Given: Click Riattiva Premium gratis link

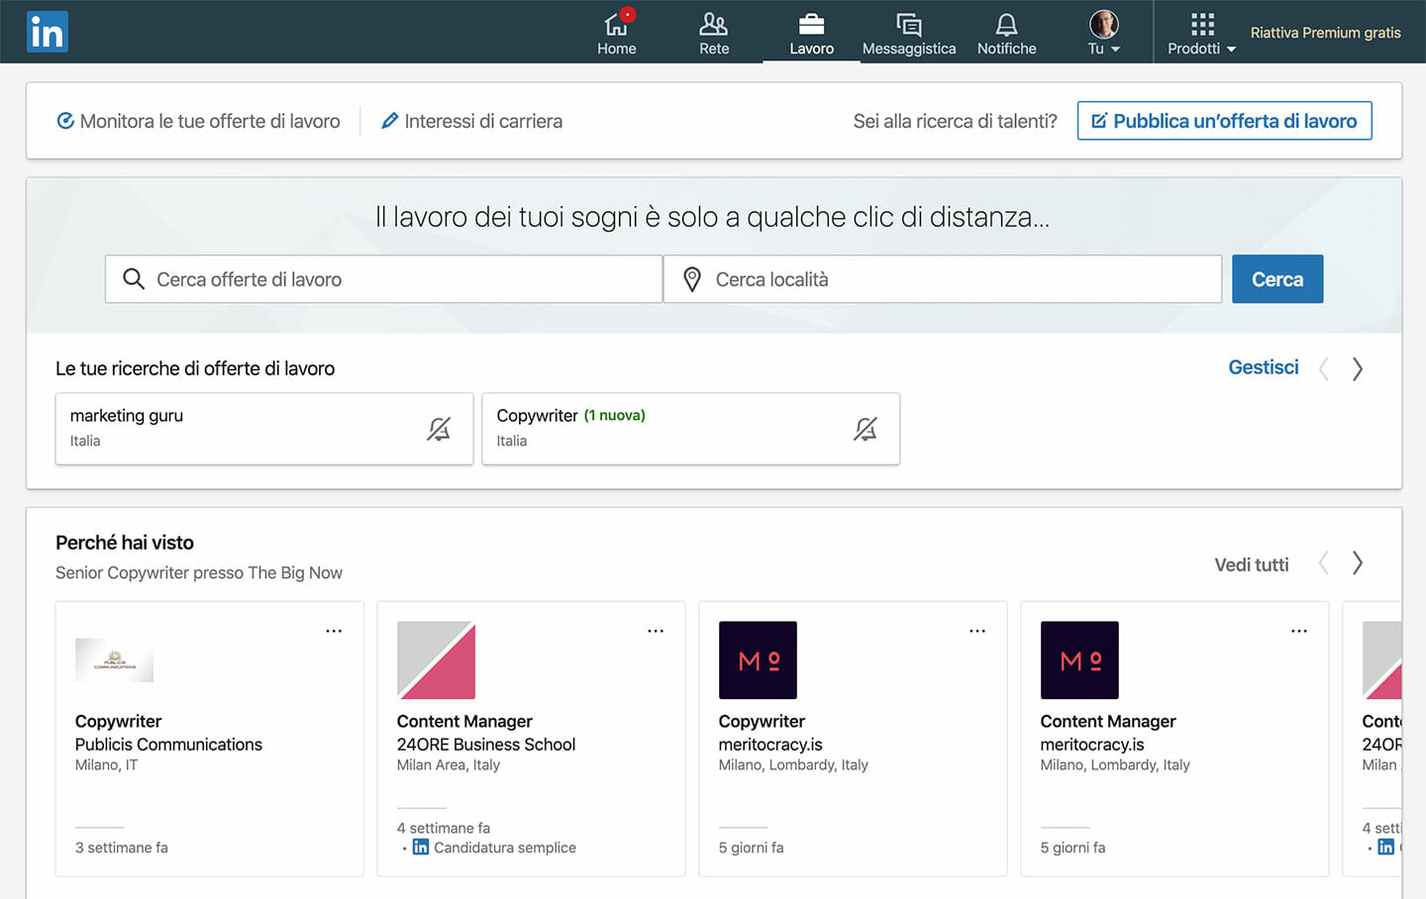Looking at the screenshot, I should 1325,33.
